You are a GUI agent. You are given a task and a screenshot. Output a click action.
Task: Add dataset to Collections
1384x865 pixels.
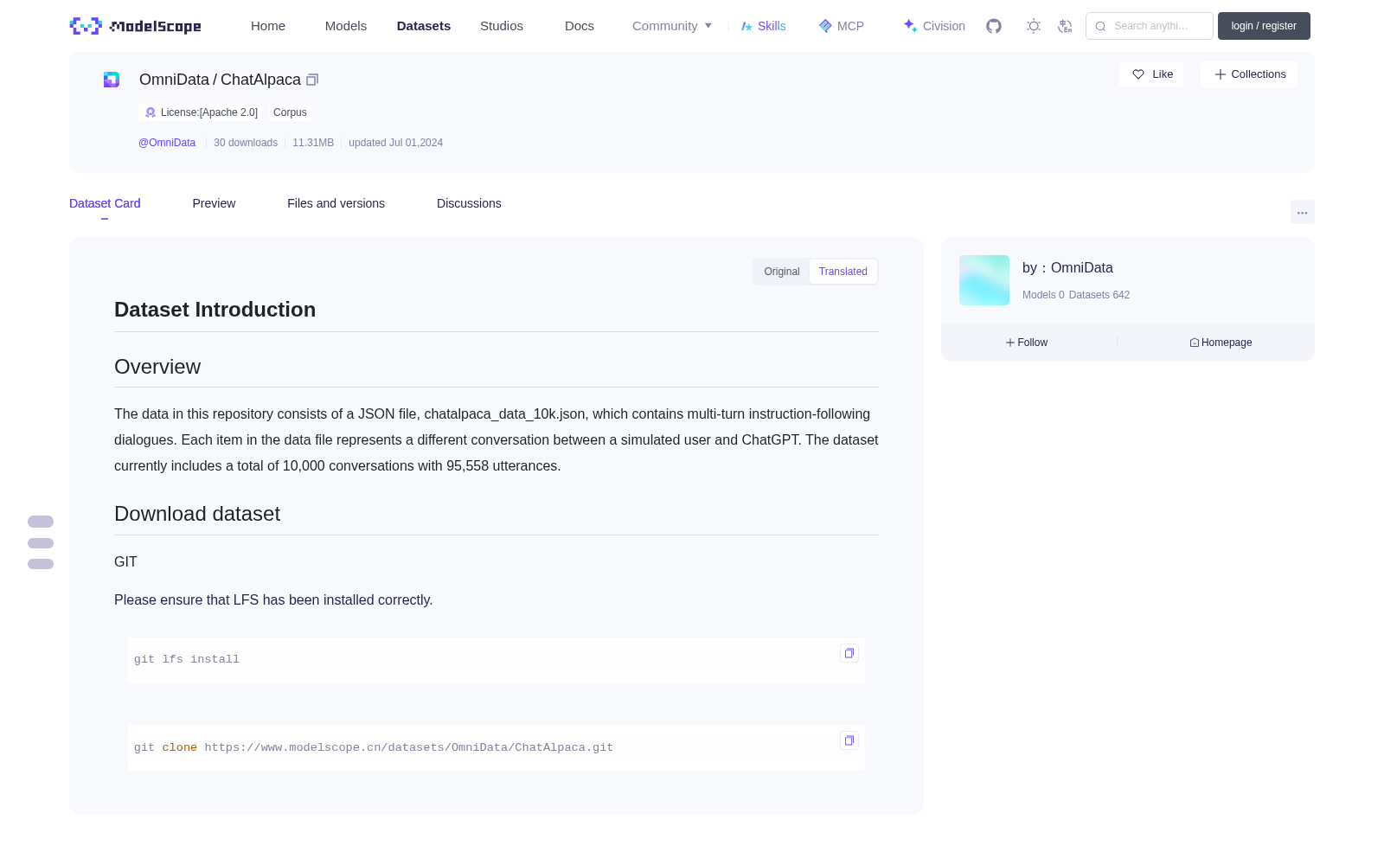(1249, 74)
